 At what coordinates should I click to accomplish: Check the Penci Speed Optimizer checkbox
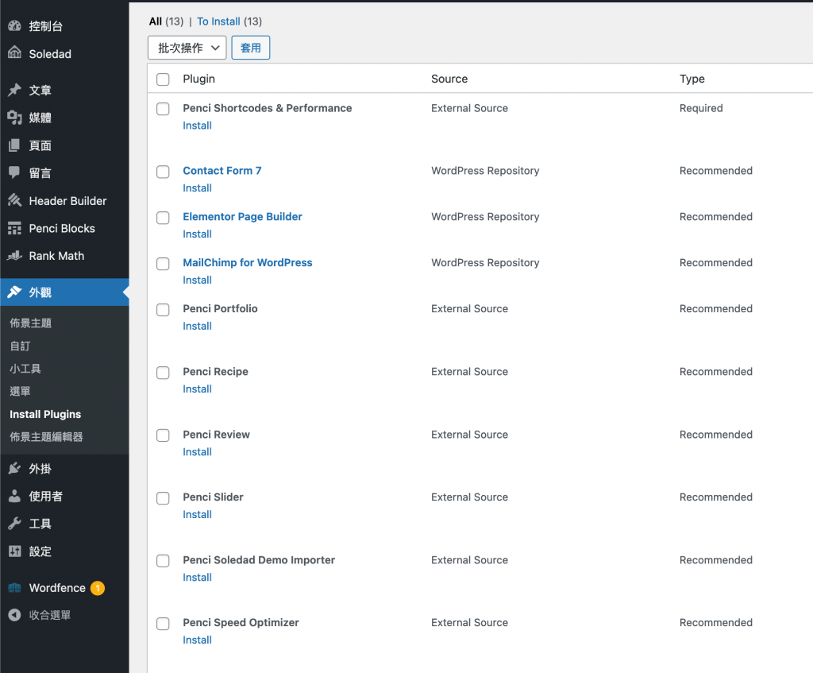pyautogui.click(x=163, y=624)
